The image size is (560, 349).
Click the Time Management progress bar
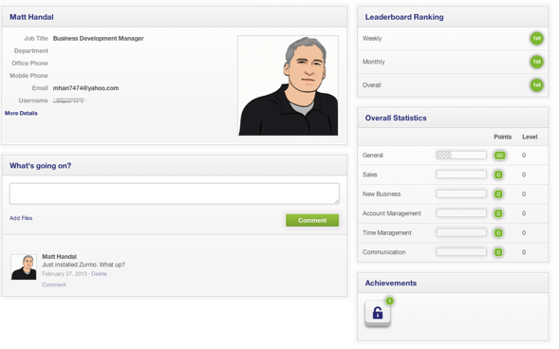pos(461,232)
